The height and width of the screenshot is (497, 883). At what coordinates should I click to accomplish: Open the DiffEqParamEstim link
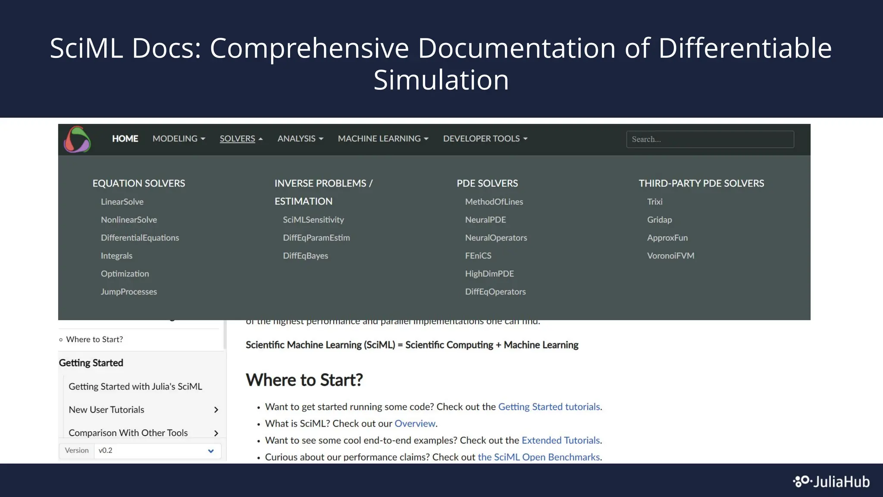pos(316,238)
